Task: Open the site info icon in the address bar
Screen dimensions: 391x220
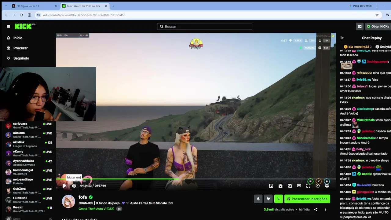Action: click(x=38, y=15)
